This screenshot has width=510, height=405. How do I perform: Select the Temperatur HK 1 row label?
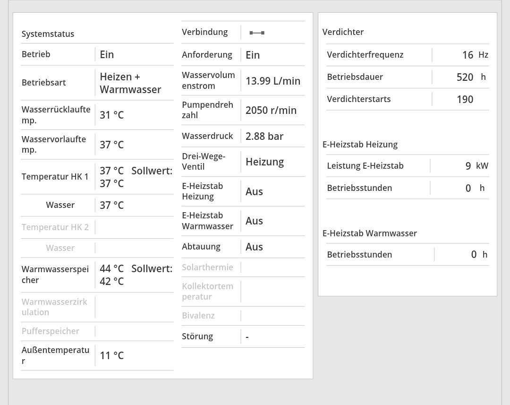(55, 177)
